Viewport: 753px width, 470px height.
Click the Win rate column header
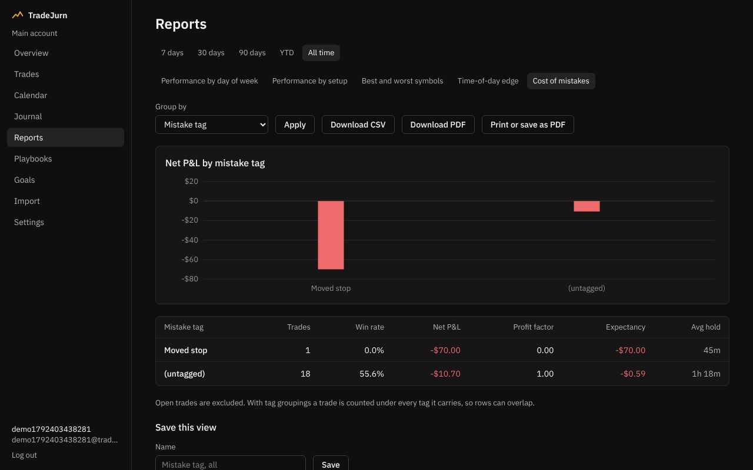[370, 327]
